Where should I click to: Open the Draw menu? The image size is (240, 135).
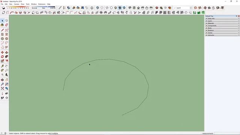pyautogui.click(x=22, y=4)
